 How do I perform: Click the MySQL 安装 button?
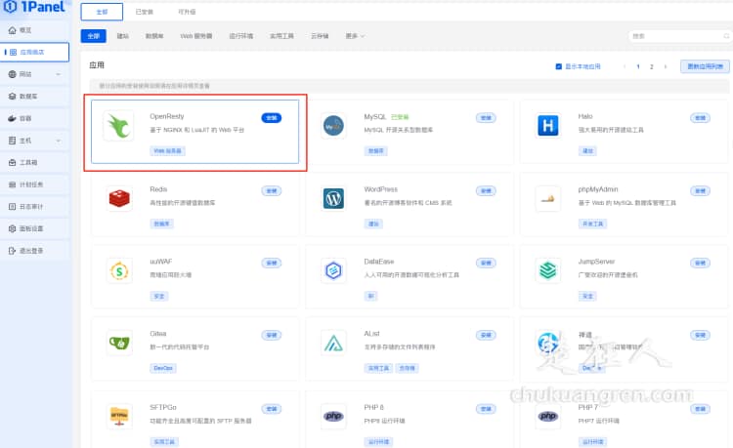pos(486,118)
